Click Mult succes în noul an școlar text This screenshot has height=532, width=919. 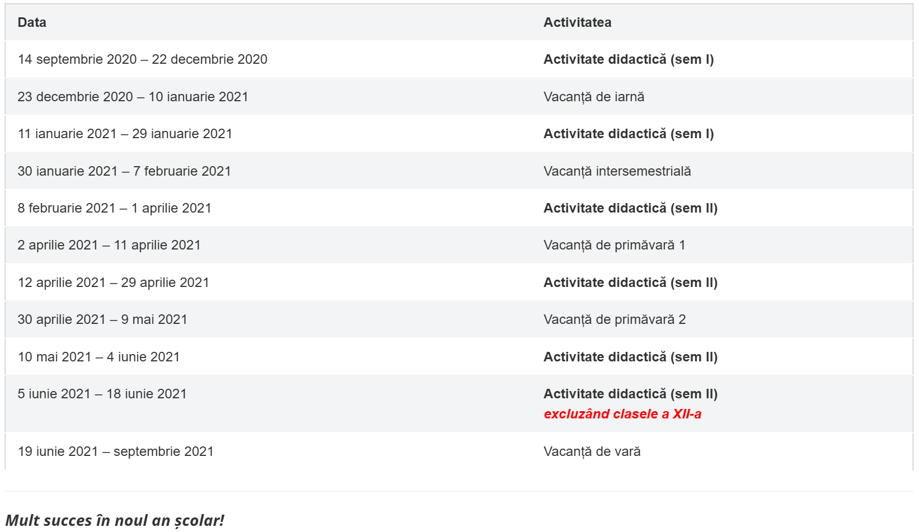115,520
